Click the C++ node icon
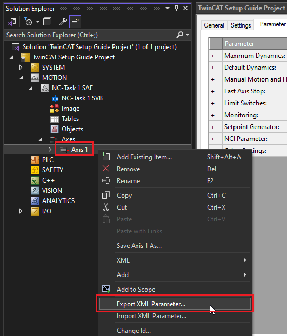Viewport: 287px width, 336px height. (35, 180)
